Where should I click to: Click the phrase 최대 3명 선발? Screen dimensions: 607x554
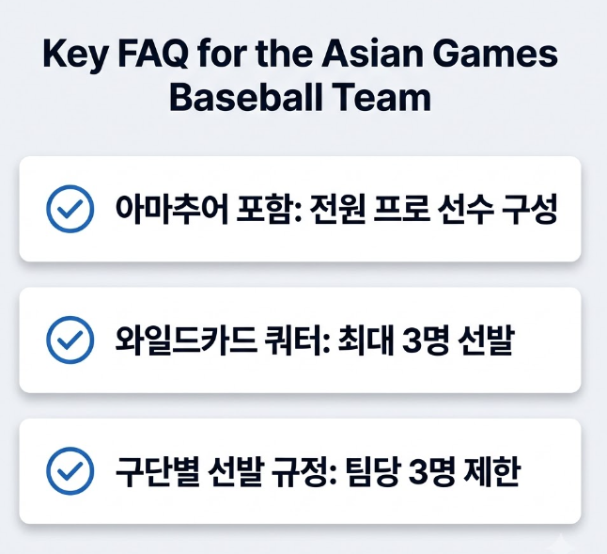[x=427, y=340]
